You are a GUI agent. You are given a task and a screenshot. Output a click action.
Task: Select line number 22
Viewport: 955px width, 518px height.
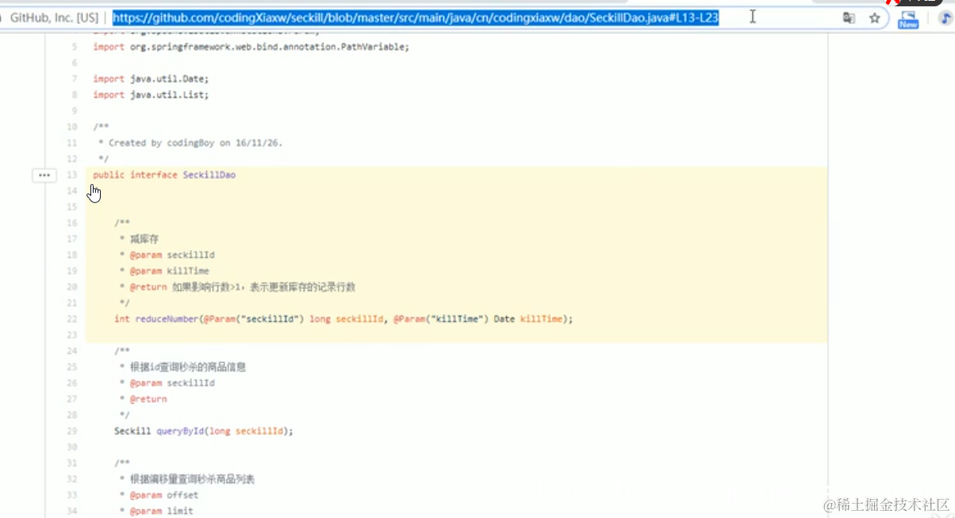pos(72,319)
